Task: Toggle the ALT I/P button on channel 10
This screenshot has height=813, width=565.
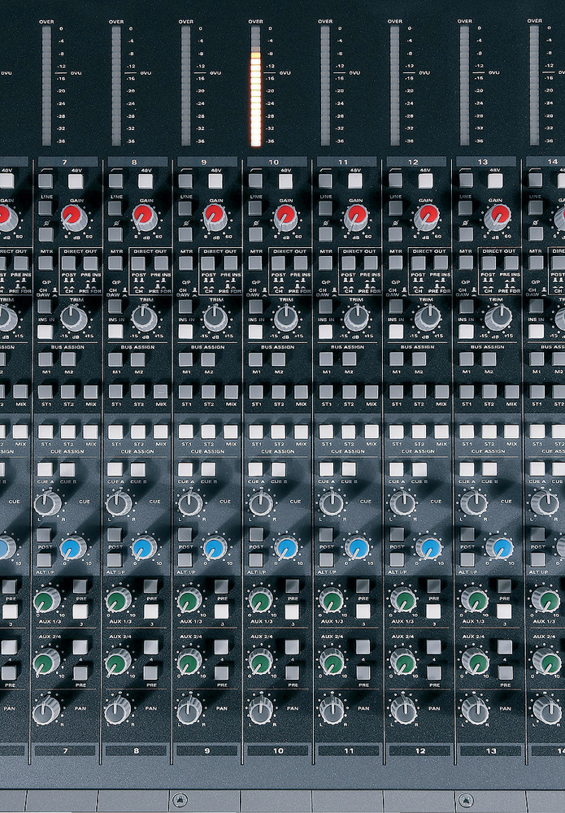Action: point(257,560)
